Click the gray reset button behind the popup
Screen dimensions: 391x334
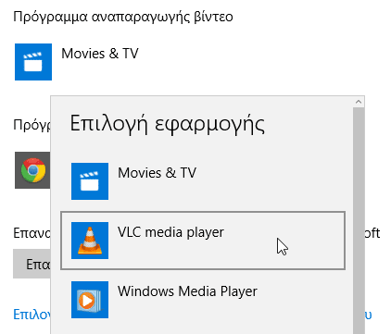tap(32, 264)
